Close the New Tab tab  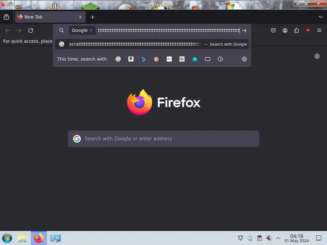click(80, 17)
